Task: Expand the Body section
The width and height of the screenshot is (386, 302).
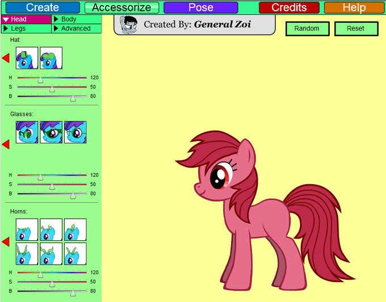Action: coord(77,19)
